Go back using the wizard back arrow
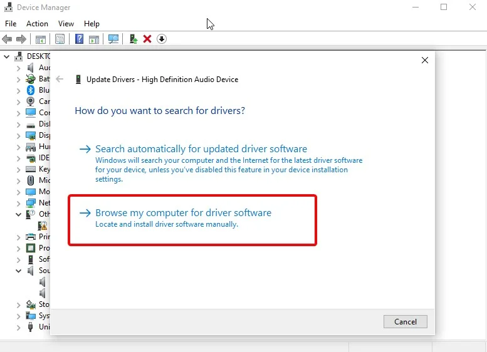487x352 pixels. click(60, 79)
